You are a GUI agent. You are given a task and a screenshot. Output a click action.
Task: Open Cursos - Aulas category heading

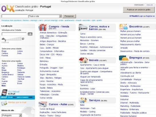coord(58,104)
